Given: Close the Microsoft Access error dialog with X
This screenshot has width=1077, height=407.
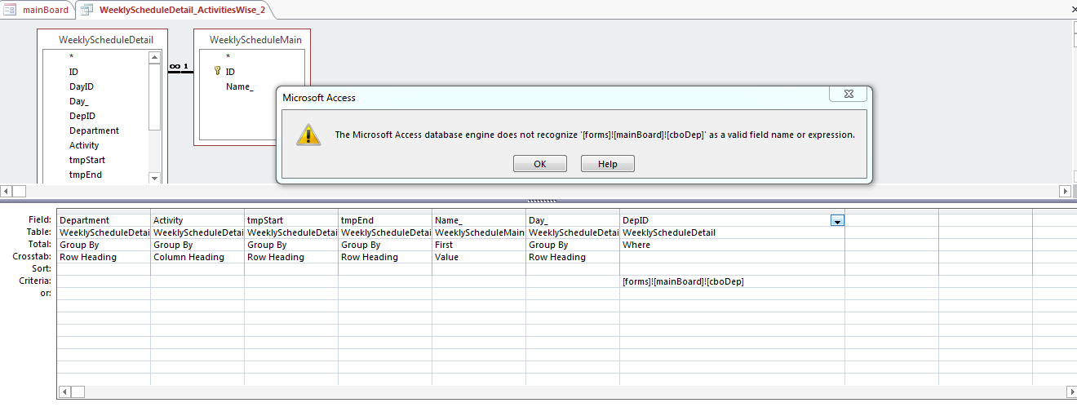Looking at the screenshot, I should click(x=848, y=95).
